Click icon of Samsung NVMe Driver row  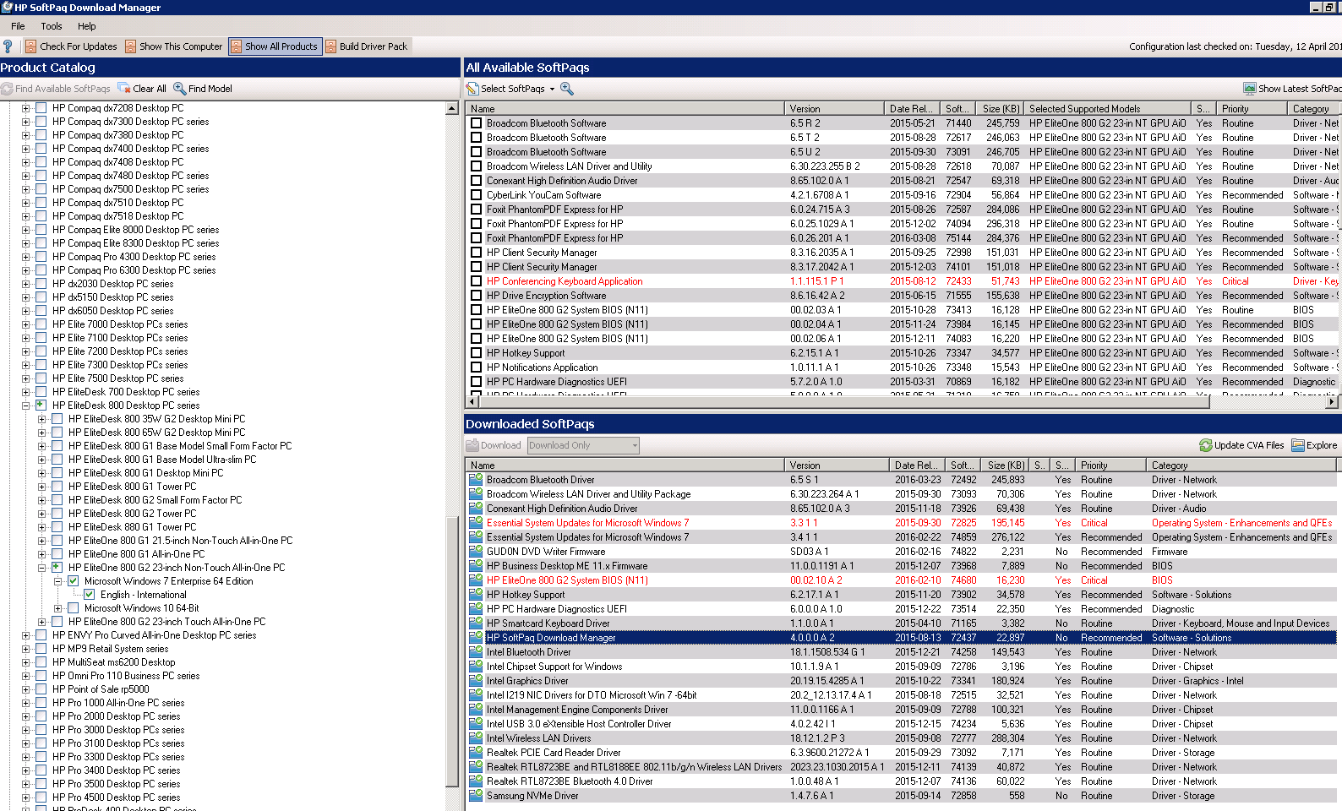pos(477,796)
